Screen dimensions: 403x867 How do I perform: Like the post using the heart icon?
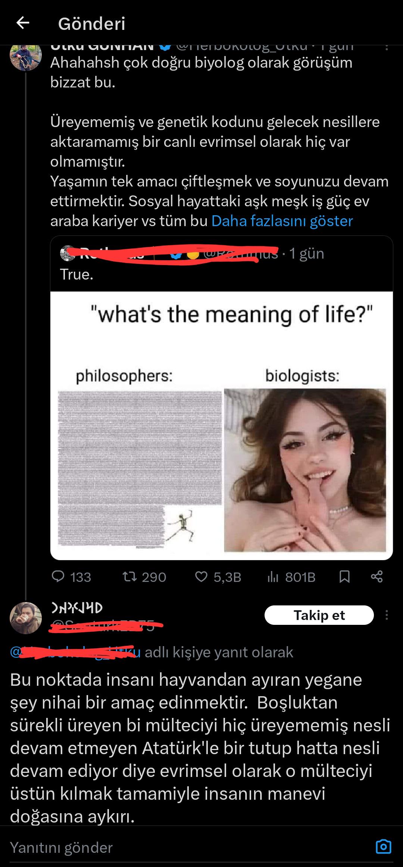point(201,577)
